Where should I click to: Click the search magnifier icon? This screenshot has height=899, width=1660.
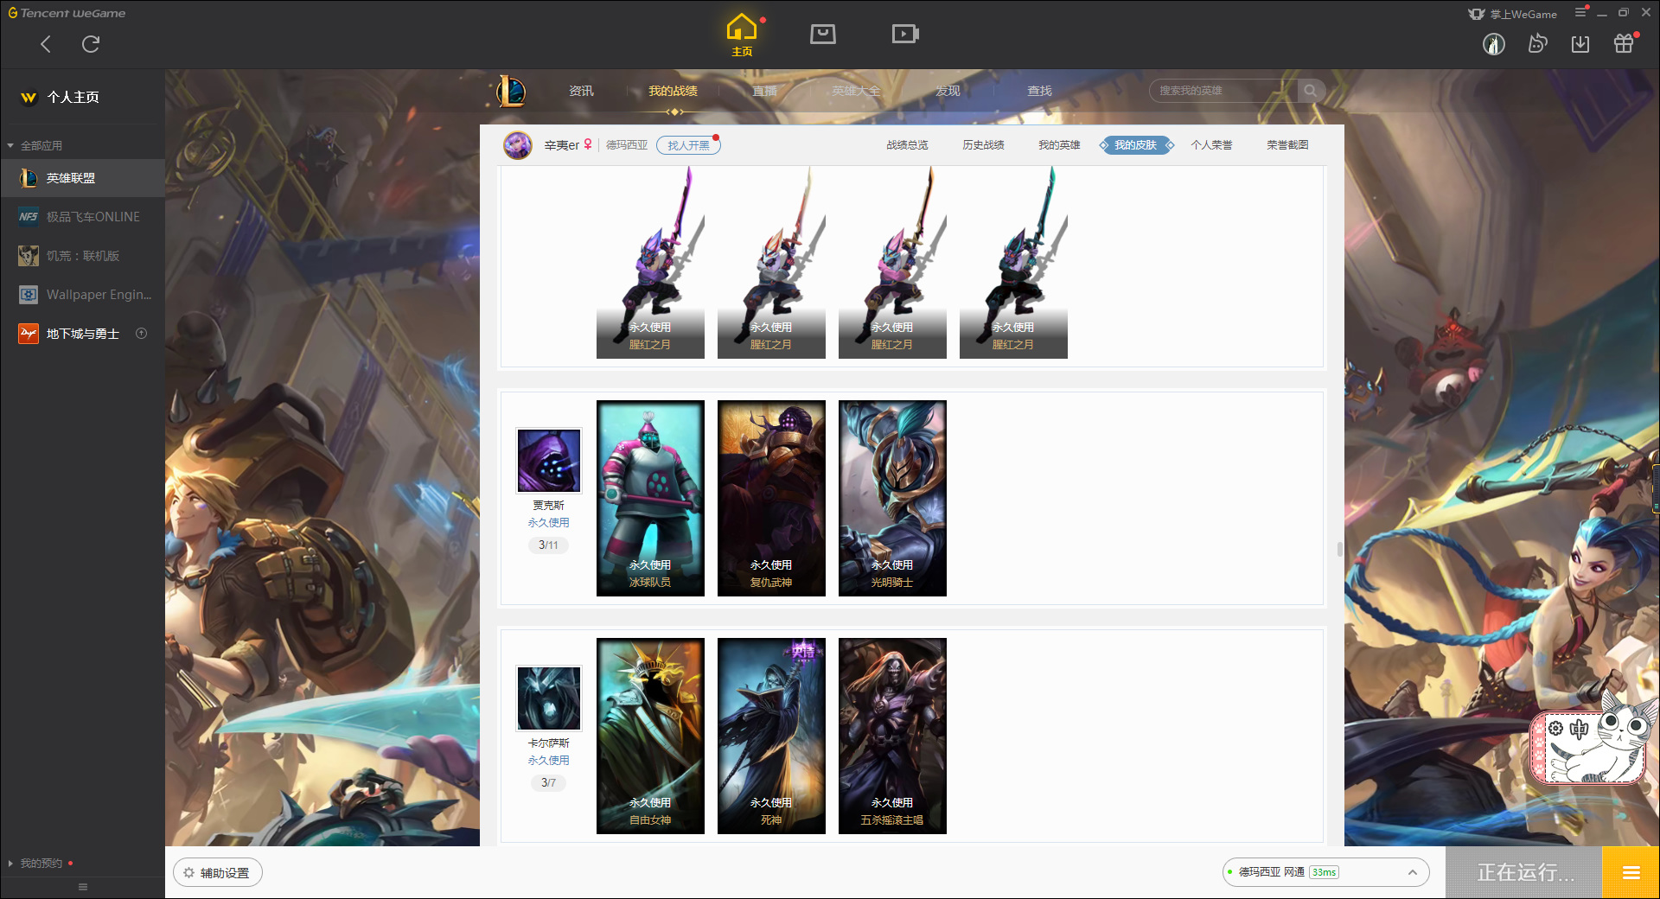coord(1311,91)
